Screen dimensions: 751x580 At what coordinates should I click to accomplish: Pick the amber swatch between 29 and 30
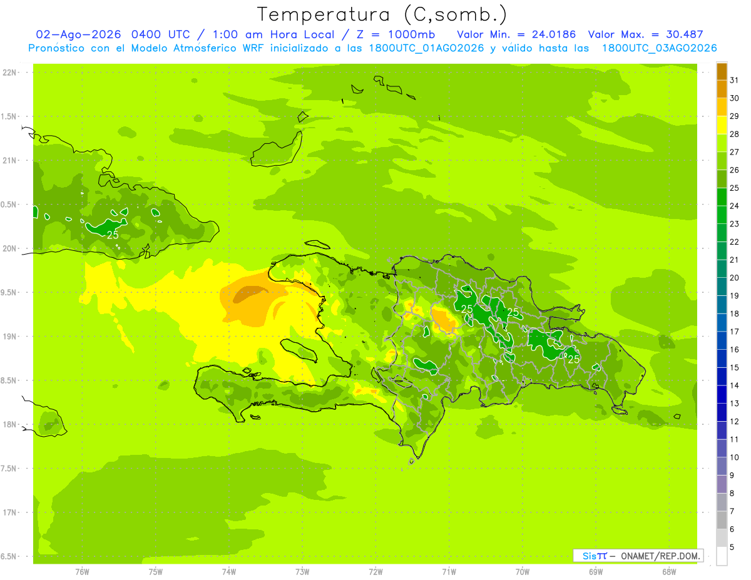point(722,107)
